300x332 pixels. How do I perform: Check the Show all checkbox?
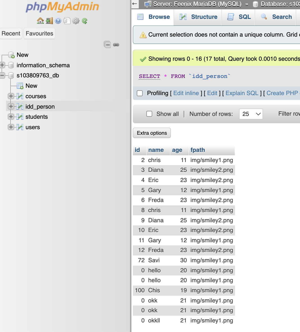tap(149, 114)
